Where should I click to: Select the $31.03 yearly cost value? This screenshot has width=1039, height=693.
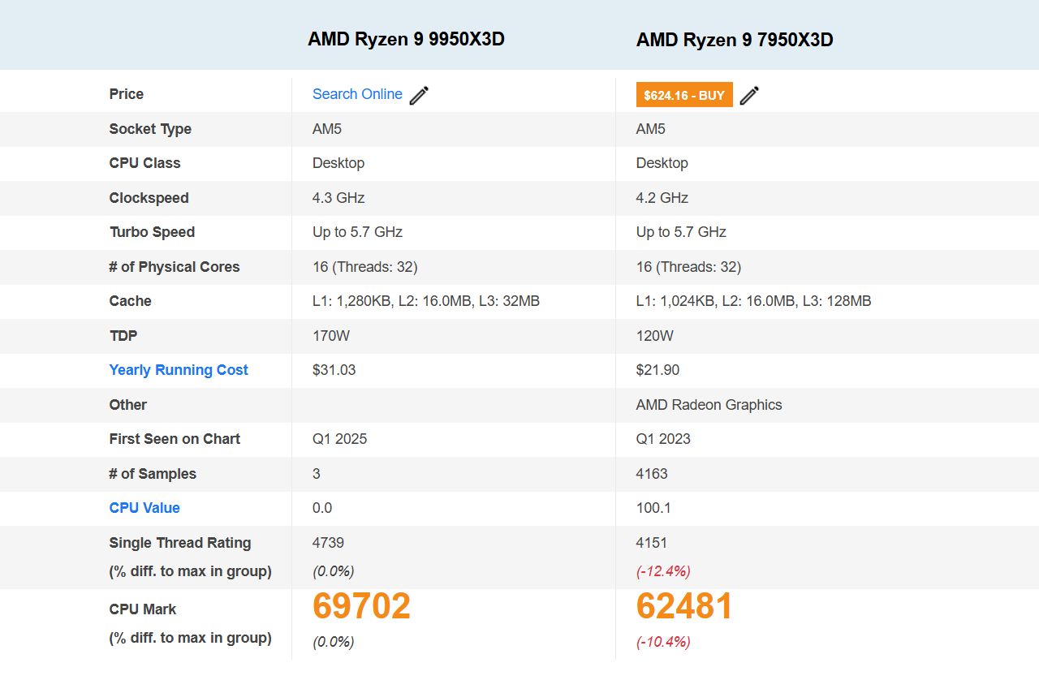(x=334, y=370)
